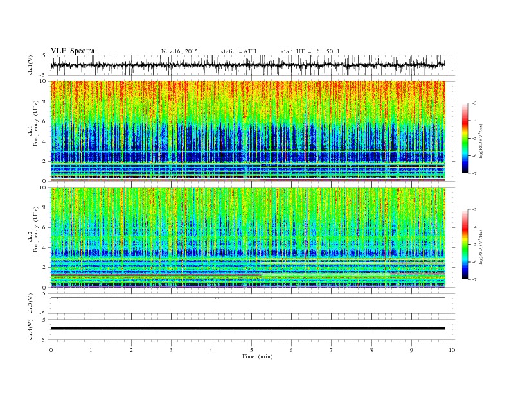Click the "VLF Spectra" plot title
This screenshot has height=393, width=509.
[73, 51]
